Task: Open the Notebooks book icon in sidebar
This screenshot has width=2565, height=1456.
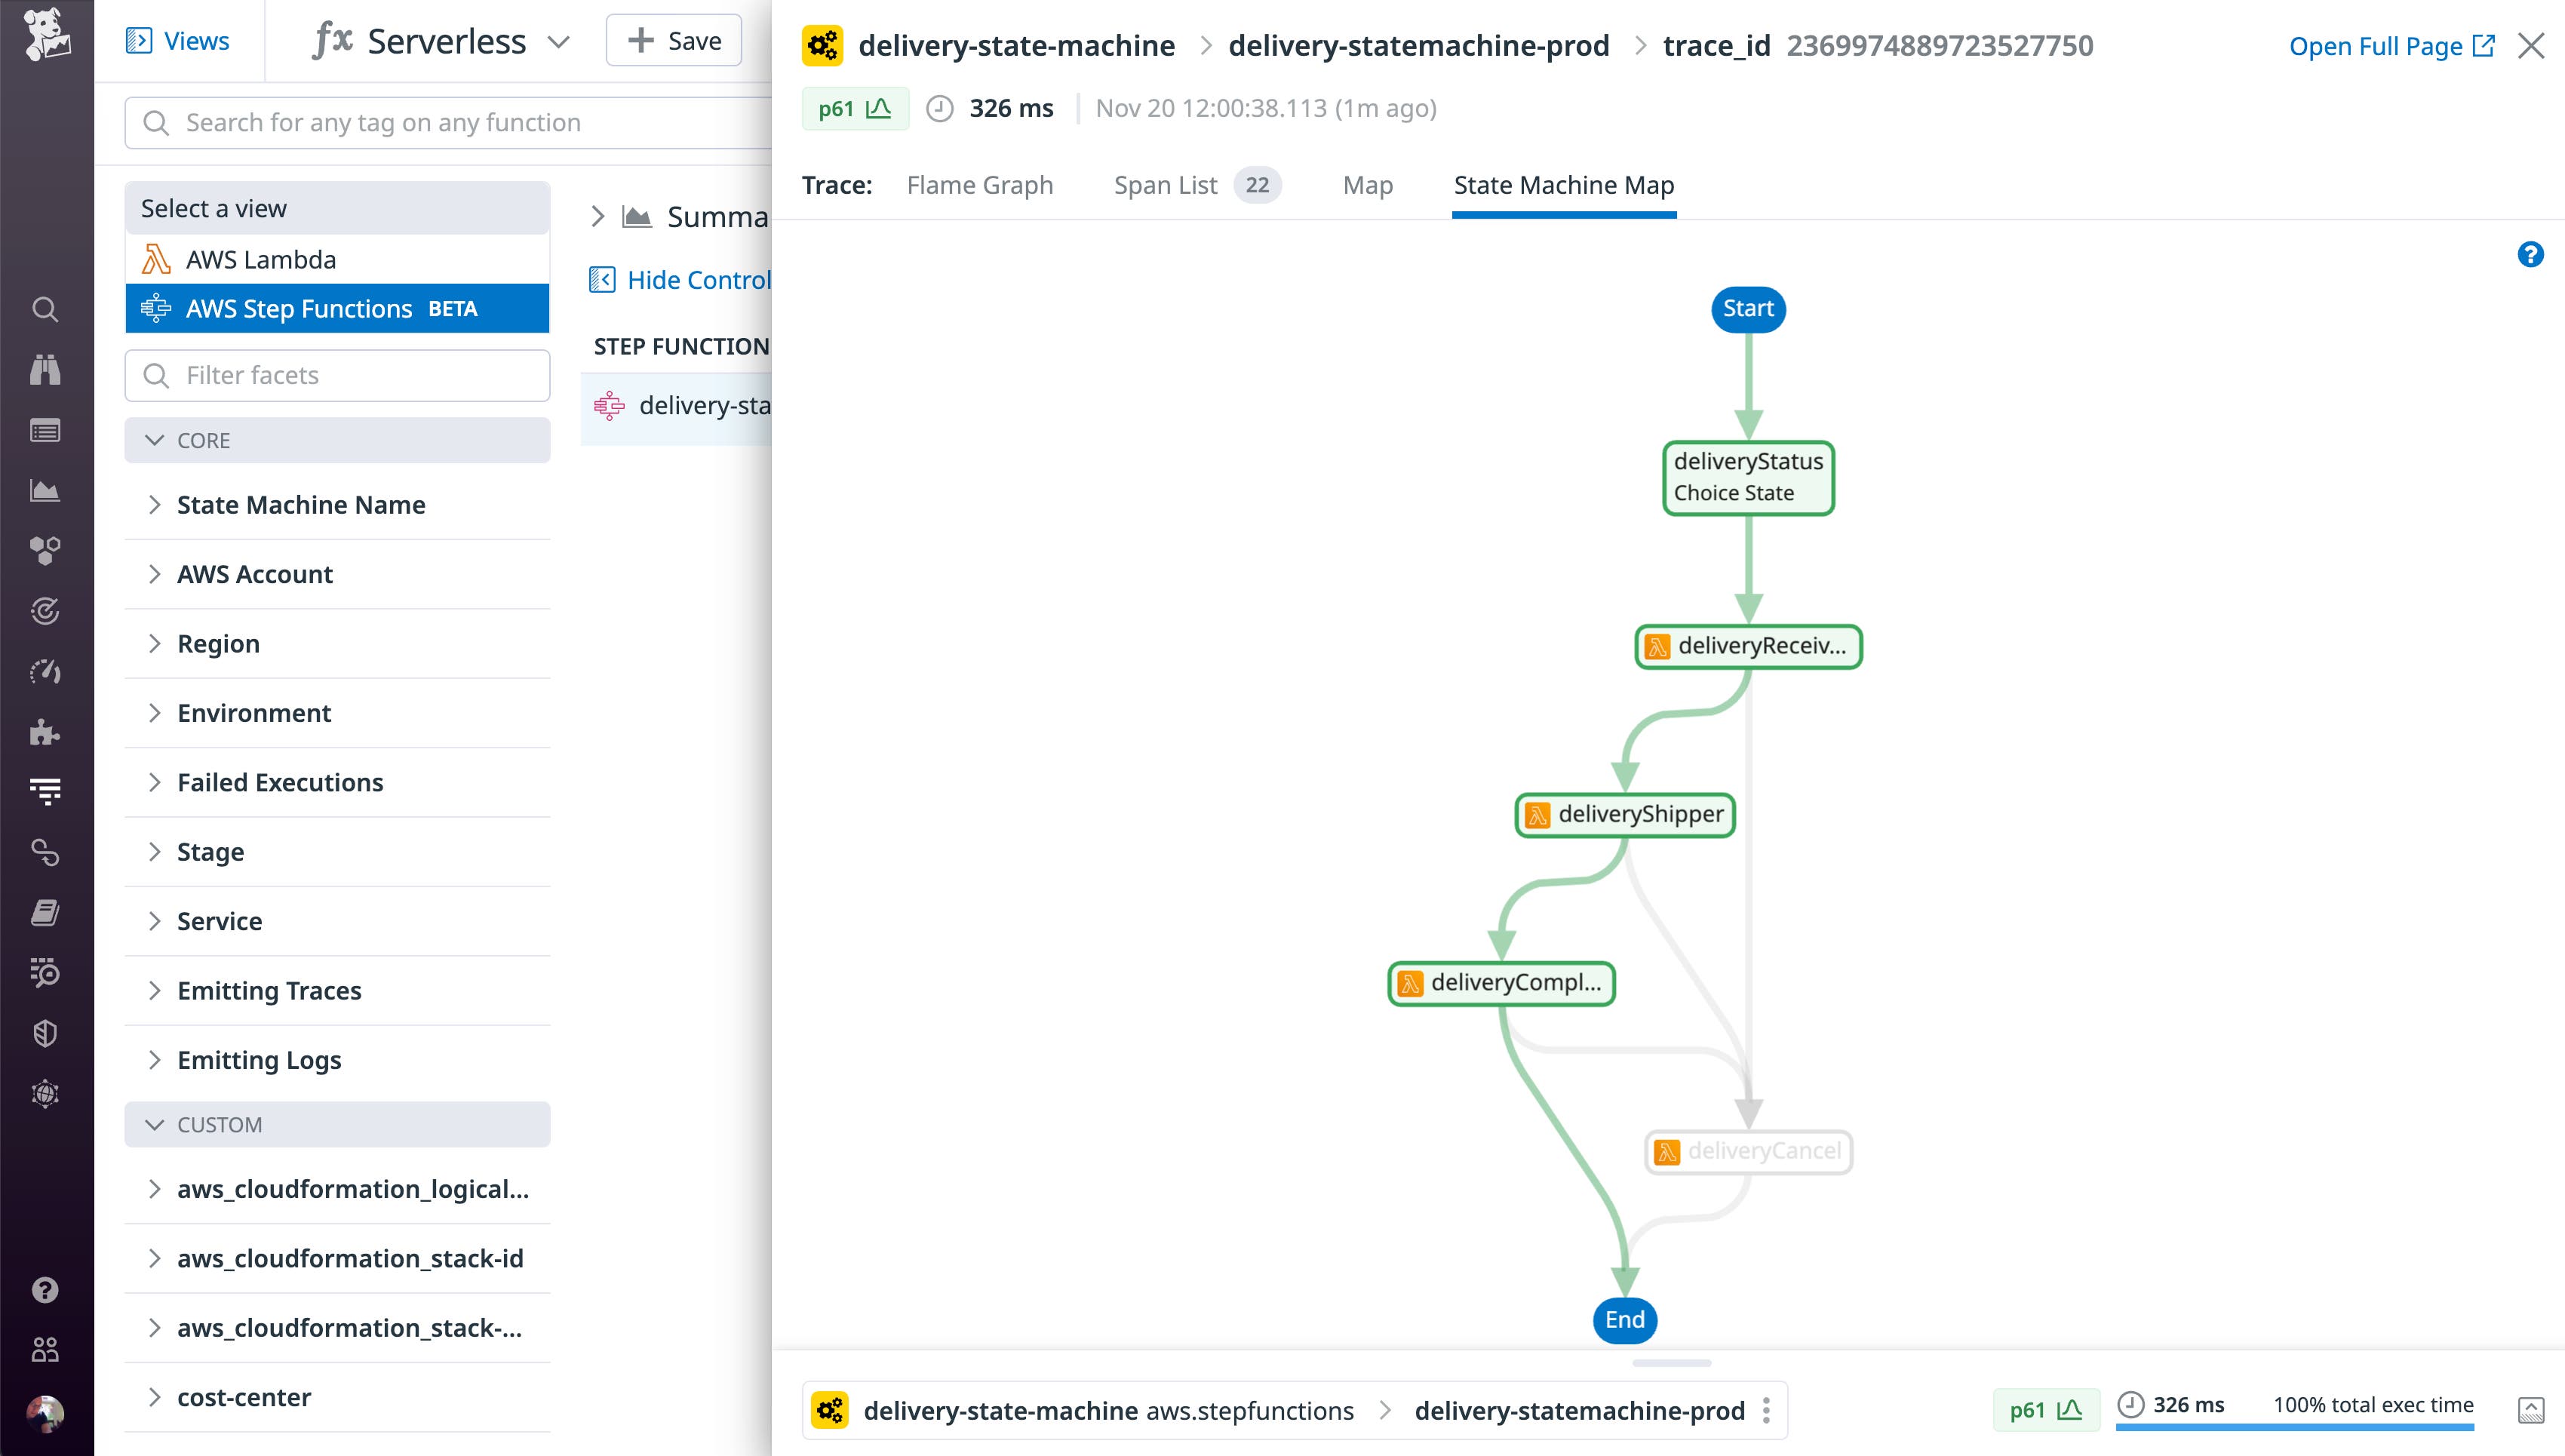Action: pyautogui.click(x=45, y=911)
